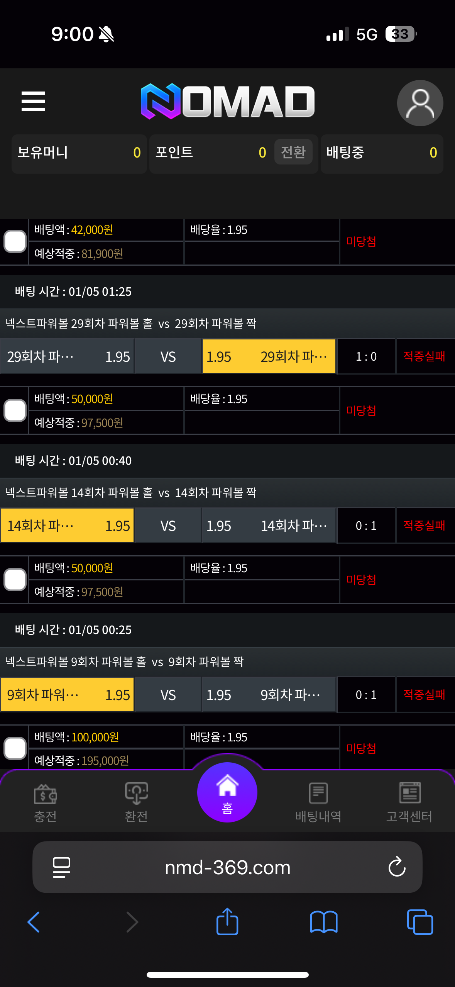Tap the NOMAD logo
This screenshot has width=455, height=987.
pos(228,101)
